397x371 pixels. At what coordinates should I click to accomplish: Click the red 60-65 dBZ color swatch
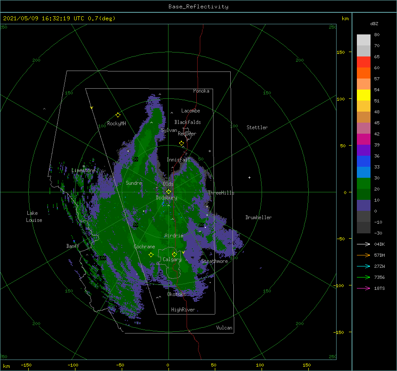[363, 62]
